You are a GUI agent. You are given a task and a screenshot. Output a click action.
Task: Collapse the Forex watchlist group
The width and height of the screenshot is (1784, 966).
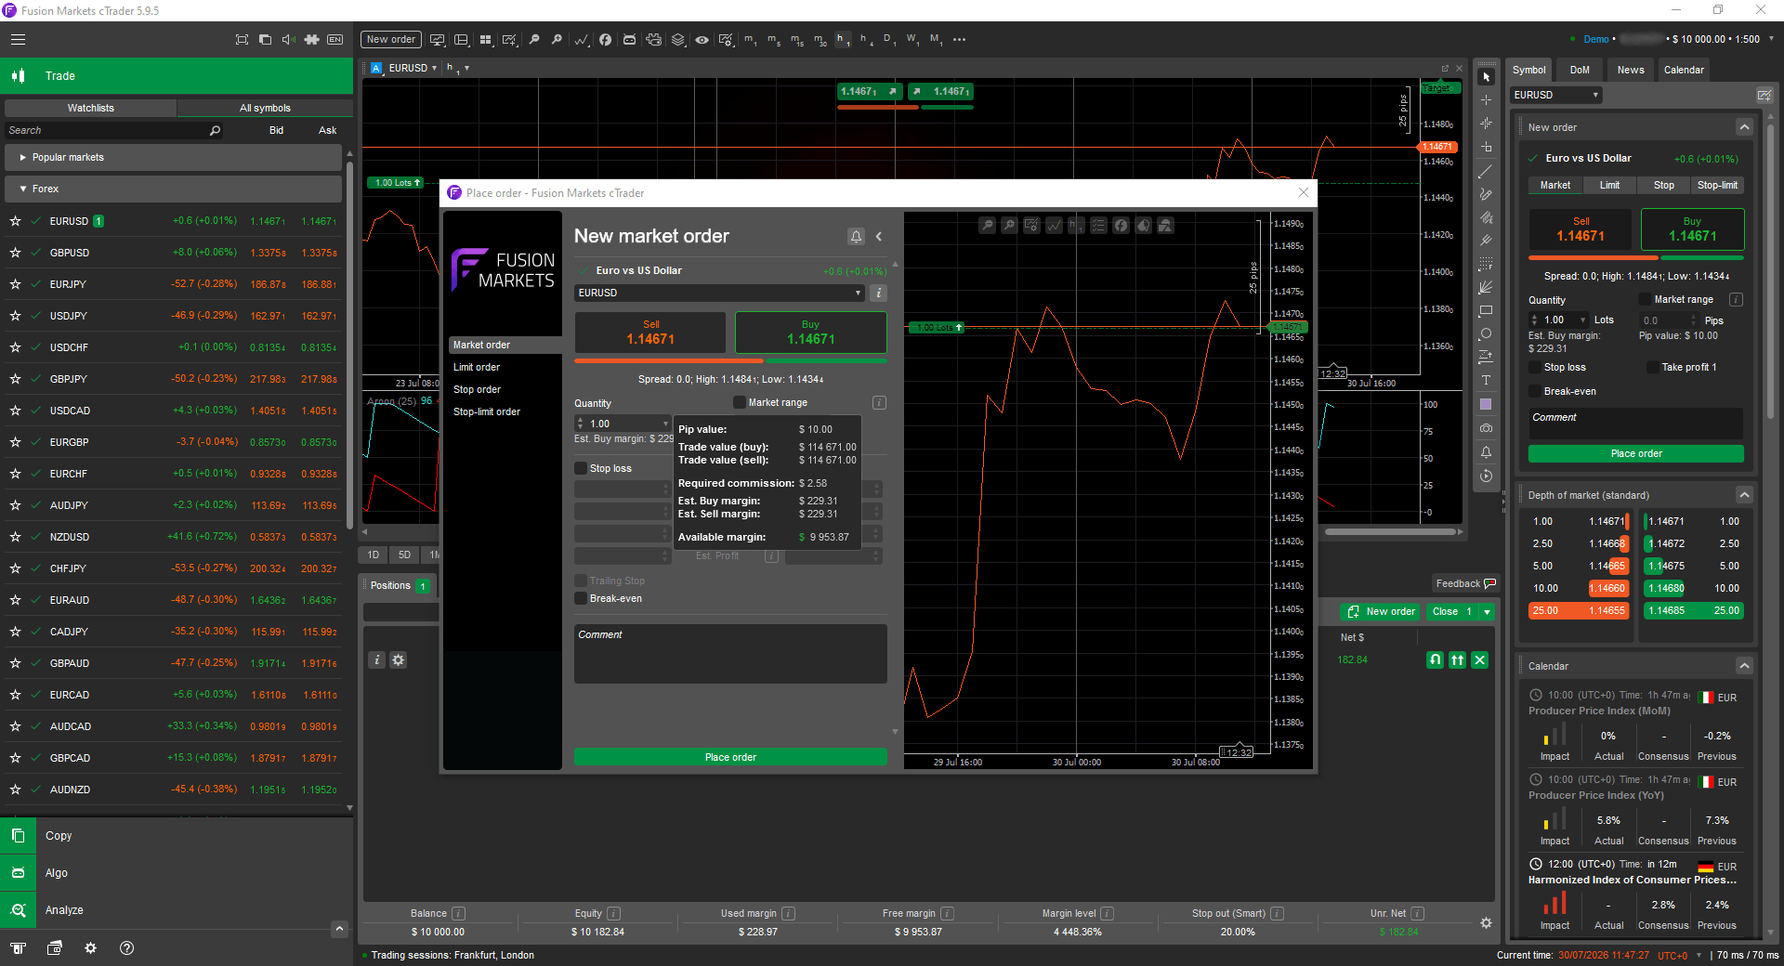click(x=174, y=189)
